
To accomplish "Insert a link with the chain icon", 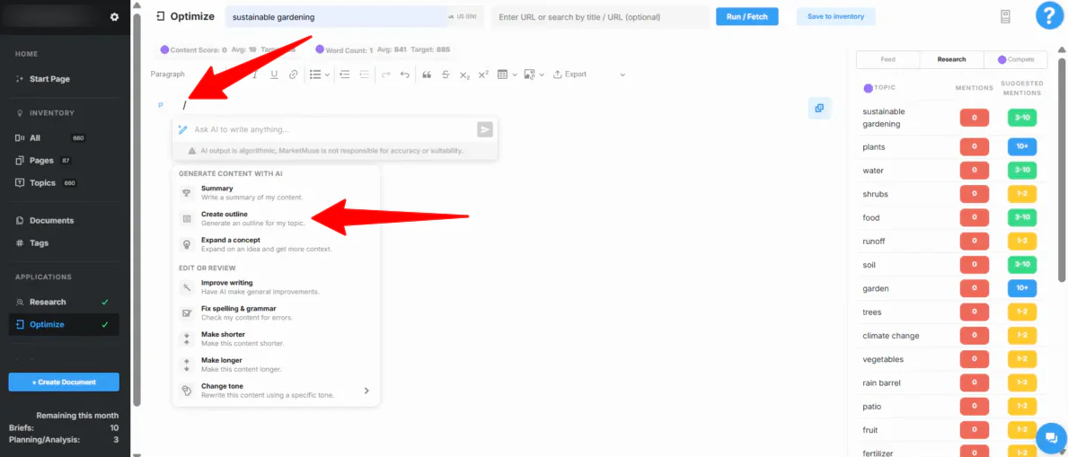I will pyautogui.click(x=293, y=75).
